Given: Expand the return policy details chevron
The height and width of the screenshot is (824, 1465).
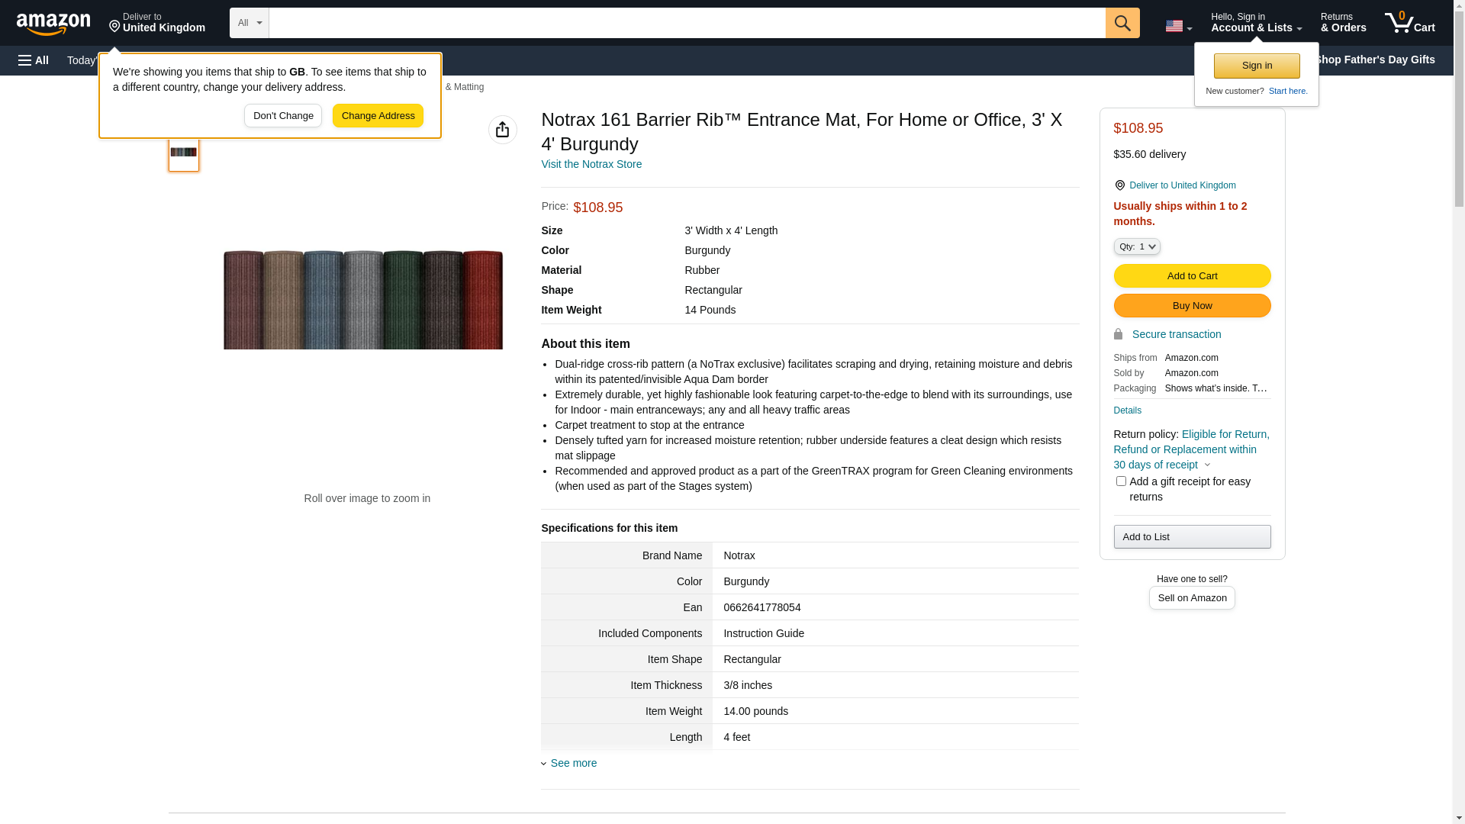Looking at the screenshot, I should [x=1207, y=465].
